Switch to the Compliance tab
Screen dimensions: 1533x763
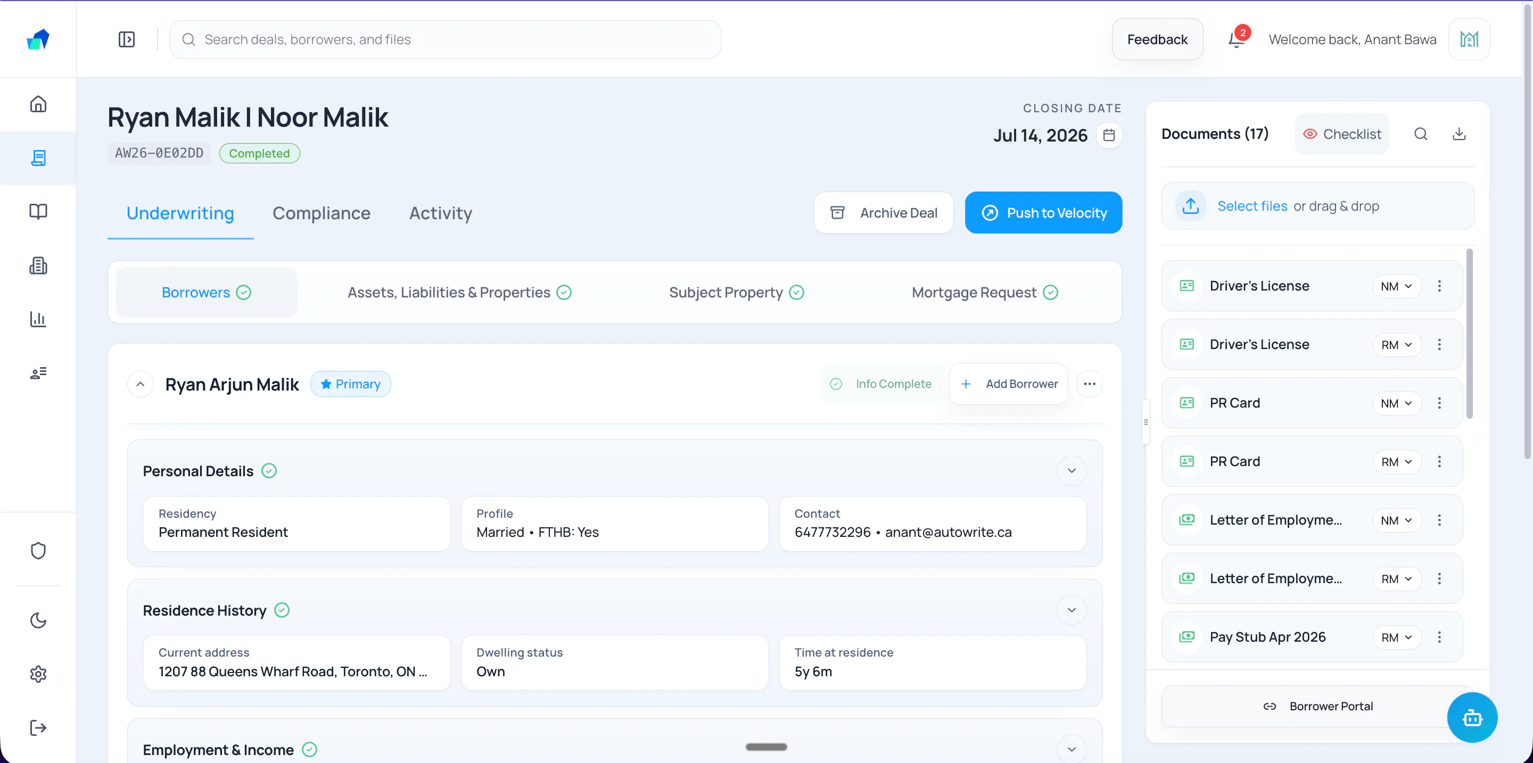coord(322,213)
